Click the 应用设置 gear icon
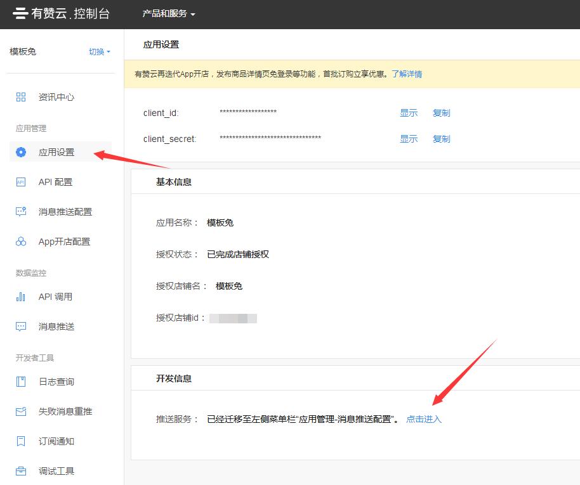 (21, 152)
